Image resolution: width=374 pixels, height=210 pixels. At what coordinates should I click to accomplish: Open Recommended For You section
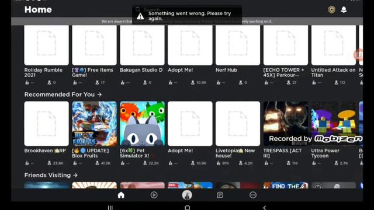63,94
